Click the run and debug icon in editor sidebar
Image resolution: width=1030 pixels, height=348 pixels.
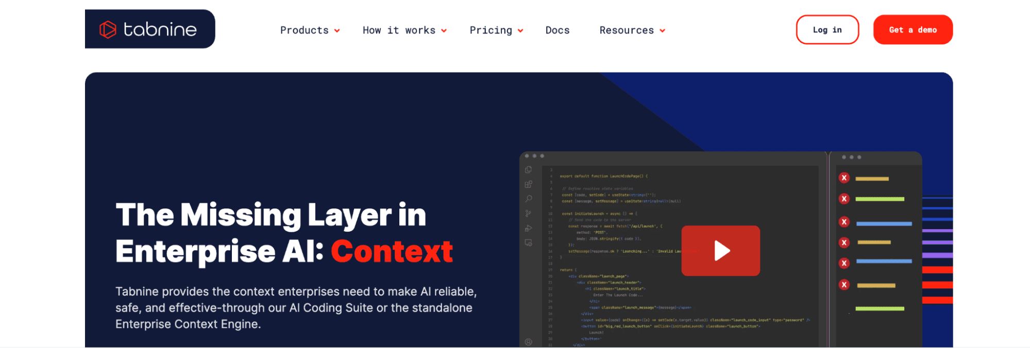(x=528, y=228)
